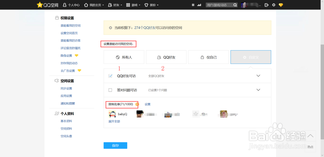Image resolution: width=324 pixels, height=157 pixels.
Task: Click 设置 link beside 限制名单
Action: (147, 104)
